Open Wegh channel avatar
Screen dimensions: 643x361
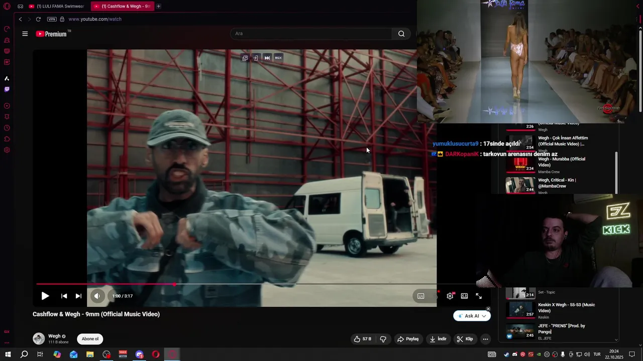click(39, 338)
